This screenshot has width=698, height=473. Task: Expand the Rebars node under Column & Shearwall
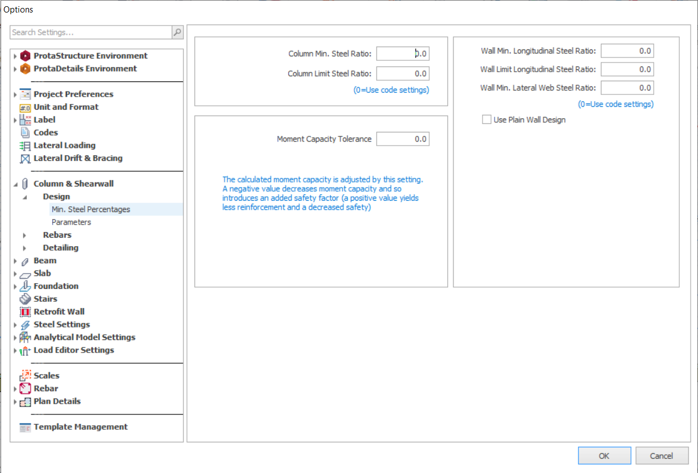pos(24,235)
